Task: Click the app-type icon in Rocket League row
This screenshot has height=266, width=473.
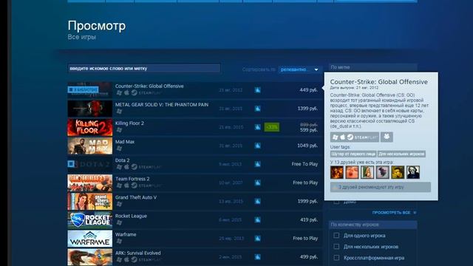Action: pyautogui.click(x=257, y=220)
